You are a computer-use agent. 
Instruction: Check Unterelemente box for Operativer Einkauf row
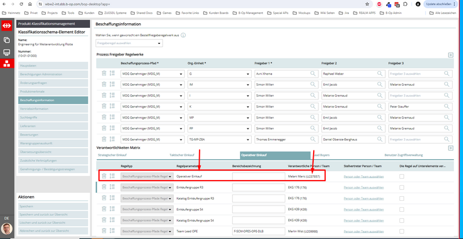[x=402, y=176]
